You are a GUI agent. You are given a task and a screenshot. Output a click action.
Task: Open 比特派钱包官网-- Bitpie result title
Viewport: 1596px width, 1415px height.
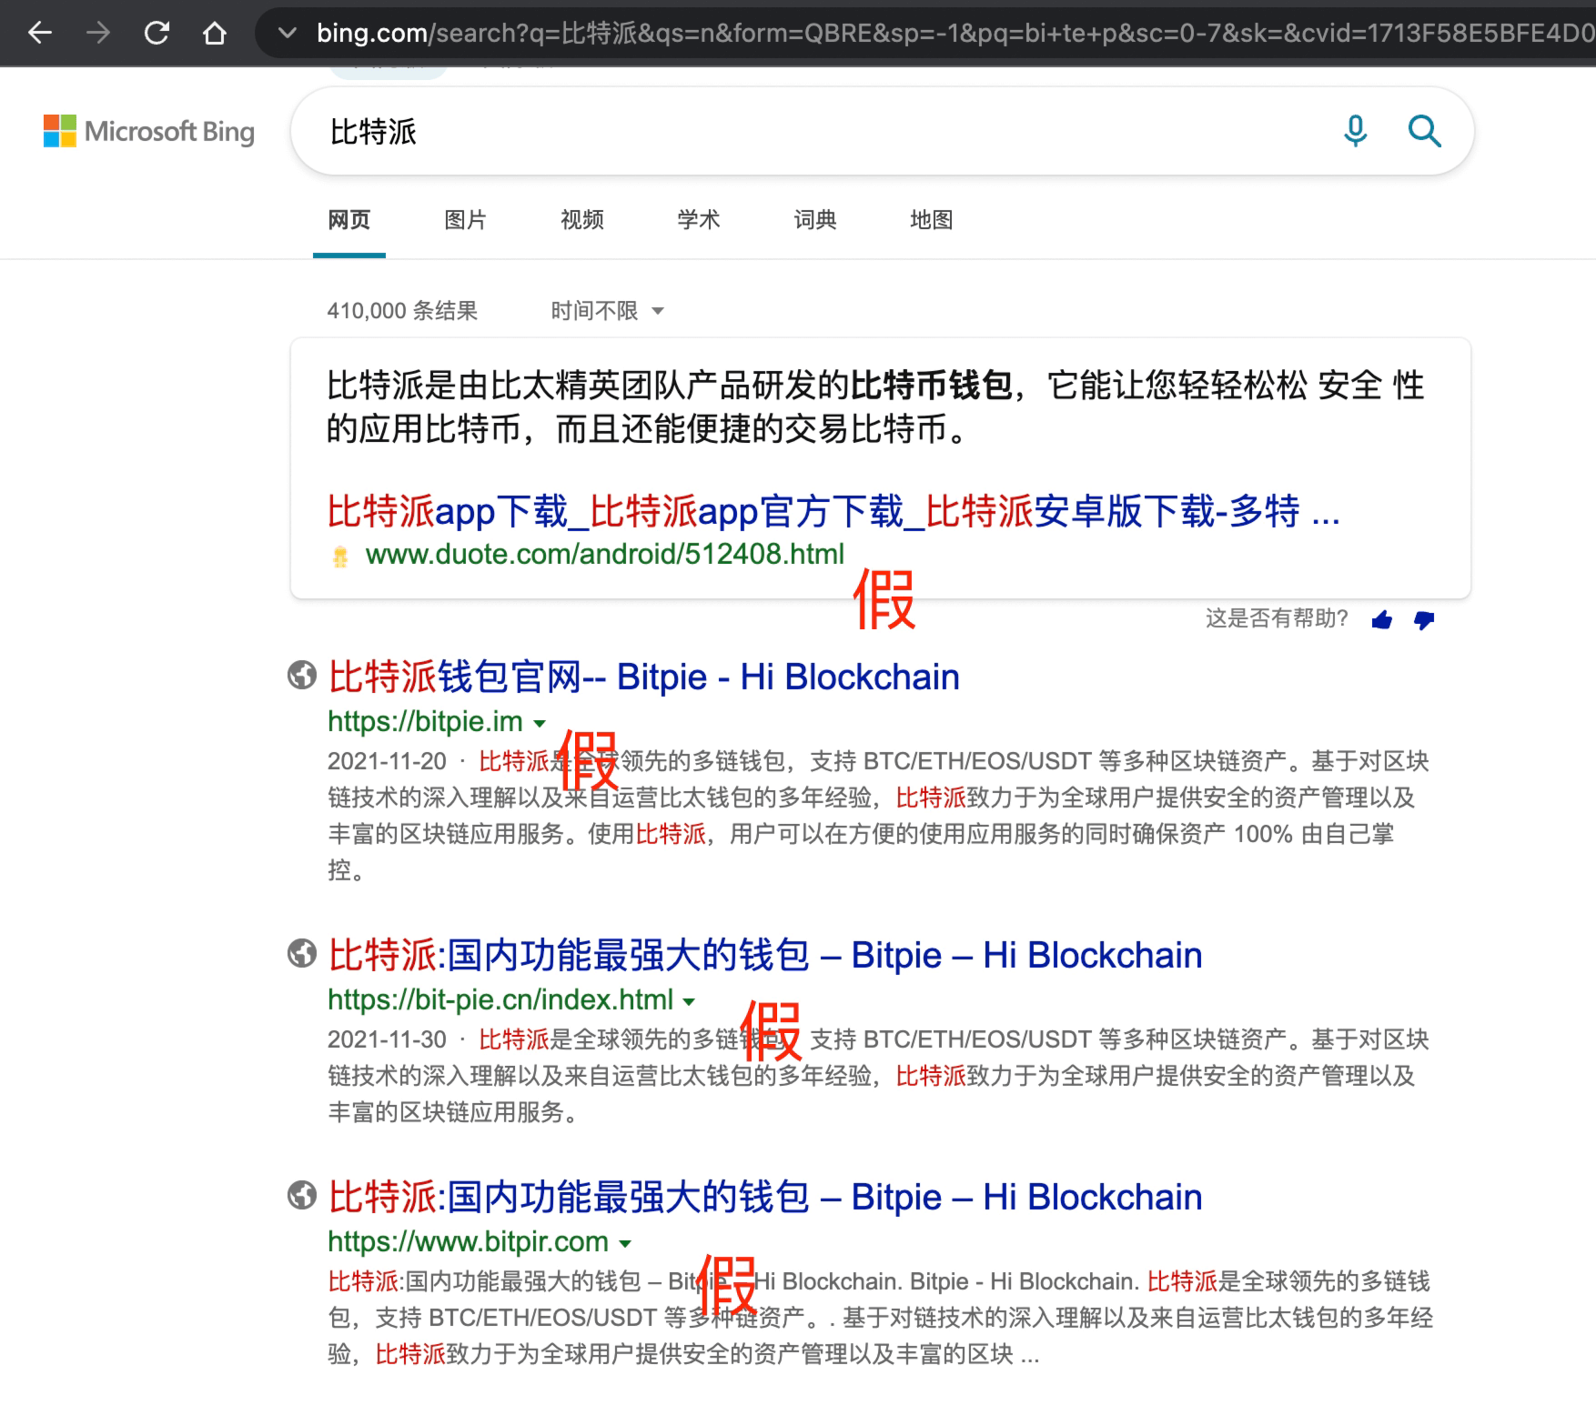(643, 677)
